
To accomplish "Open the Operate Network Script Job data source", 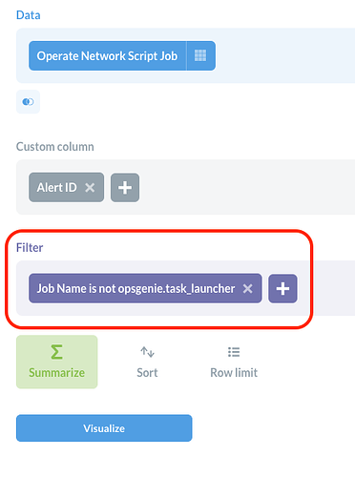I will pyautogui.click(x=107, y=55).
